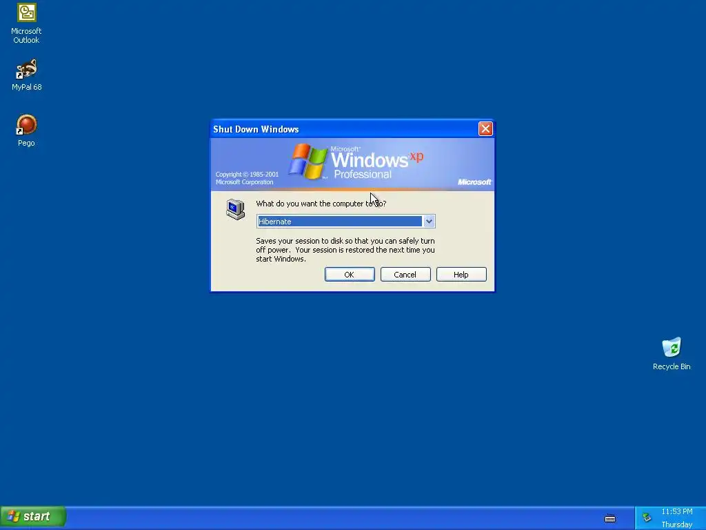The height and width of the screenshot is (530, 706).
Task: Confirm shutdown action with OK
Action: pyautogui.click(x=350, y=275)
